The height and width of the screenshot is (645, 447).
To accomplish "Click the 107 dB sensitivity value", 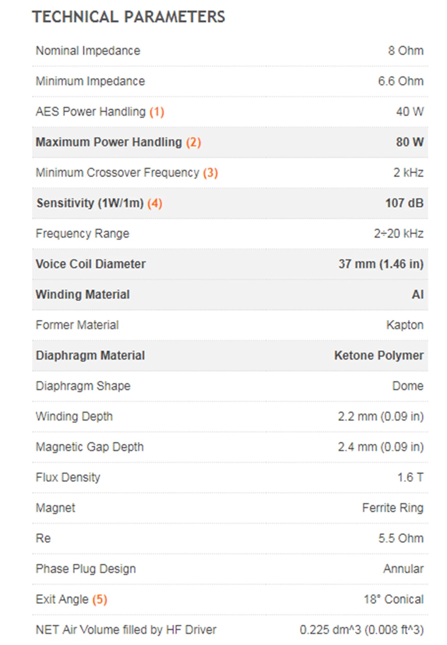I will (x=405, y=203).
